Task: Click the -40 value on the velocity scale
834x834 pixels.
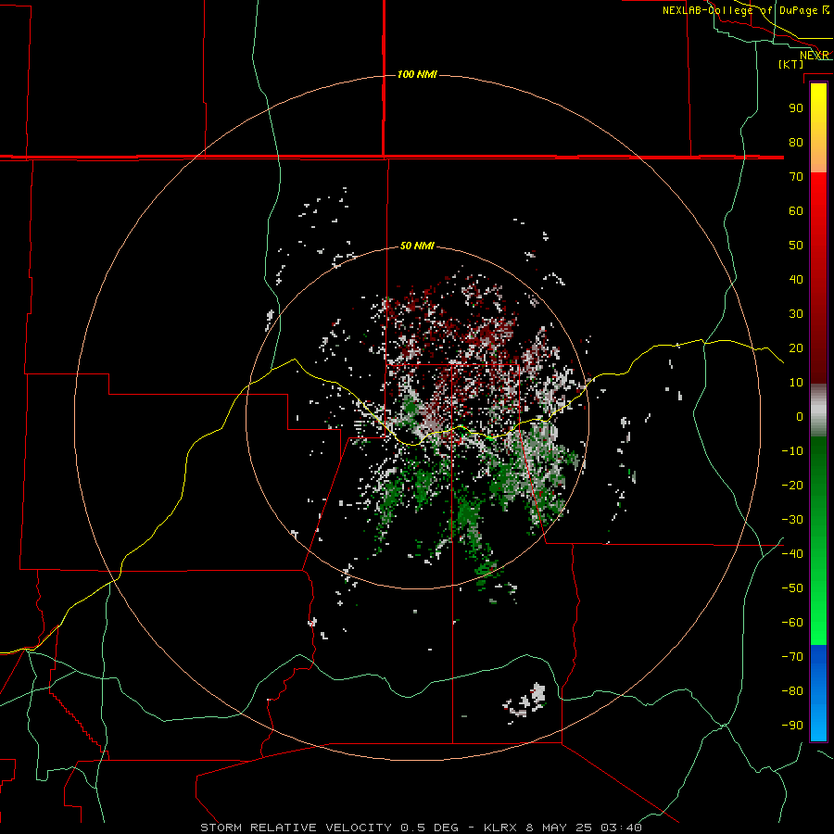Action: (x=792, y=554)
